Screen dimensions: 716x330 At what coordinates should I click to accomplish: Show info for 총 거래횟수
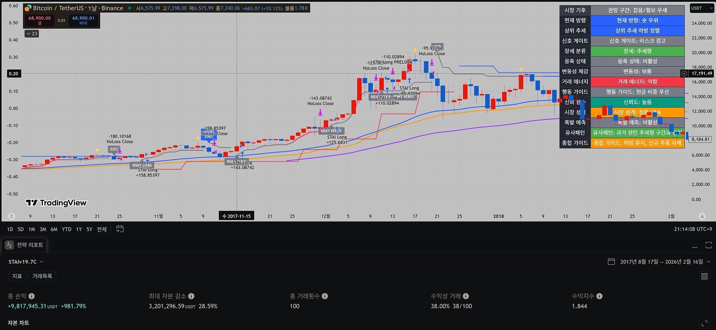point(325,296)
